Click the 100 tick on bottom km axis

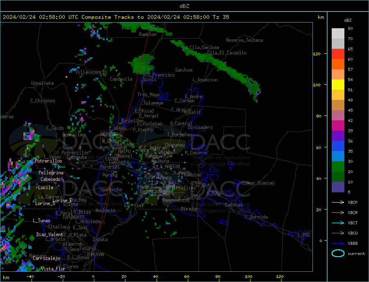(x=248, y=277)
